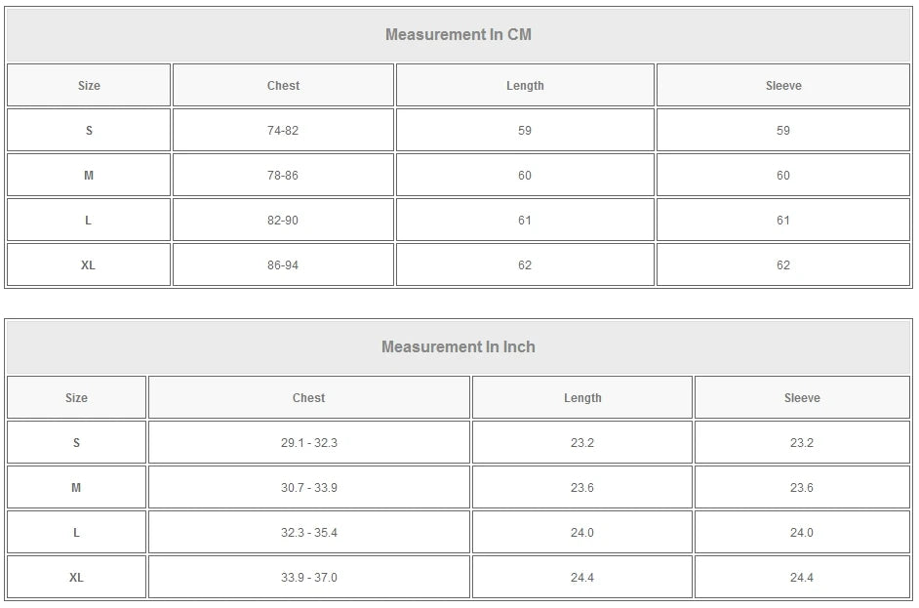919x608 pixels.
Task: Click the 86-94 chest cell
Action: coord(283,265)
